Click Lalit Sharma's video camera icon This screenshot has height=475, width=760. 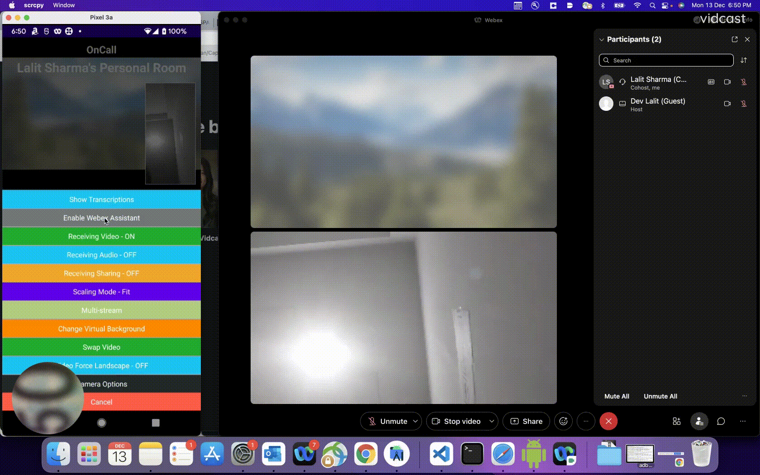727,82
